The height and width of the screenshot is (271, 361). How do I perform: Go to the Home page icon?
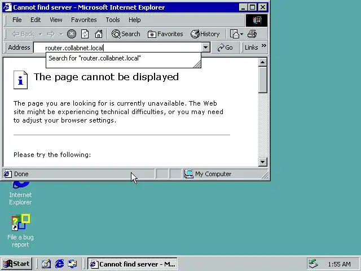point(99,34)
